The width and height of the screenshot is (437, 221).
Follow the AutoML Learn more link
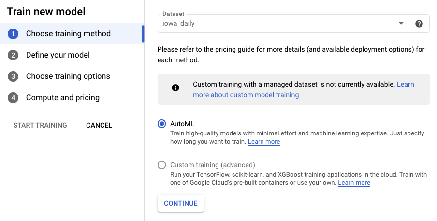point(264,142)
